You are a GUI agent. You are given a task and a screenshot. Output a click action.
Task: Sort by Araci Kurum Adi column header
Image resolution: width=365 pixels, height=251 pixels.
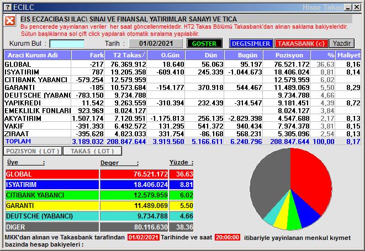pyautogui.click(x=38, y=55)
